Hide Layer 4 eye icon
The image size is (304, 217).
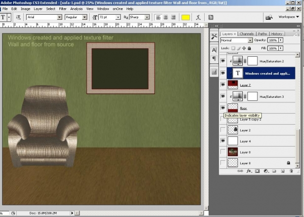pyautogui.click(x=223, y=141)
